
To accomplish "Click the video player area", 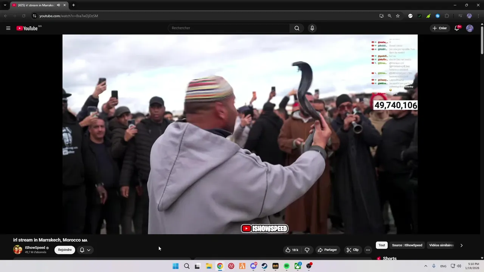I will click(240, 134).
